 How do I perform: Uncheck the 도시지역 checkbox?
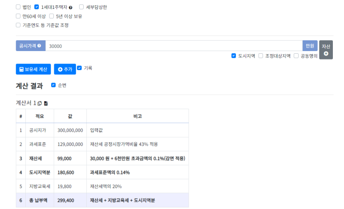tap(234, 56)
